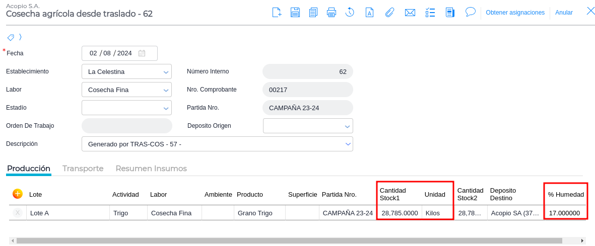The image size is (595, 246).
Task: Click the tag icon below title
Action: (x=10, y=37)
